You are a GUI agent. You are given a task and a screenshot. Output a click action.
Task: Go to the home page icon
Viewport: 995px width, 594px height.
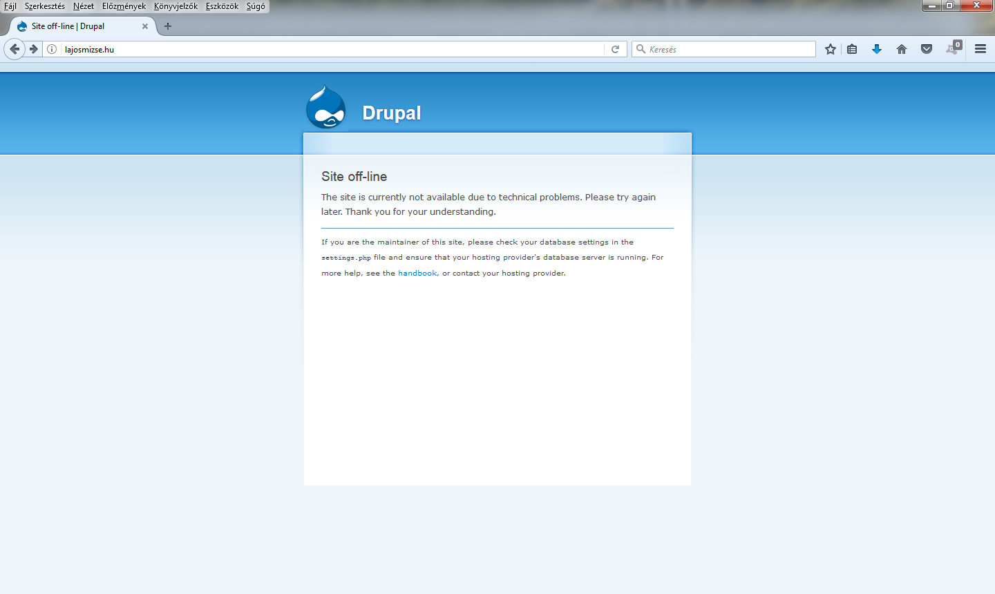coord(902,49)
